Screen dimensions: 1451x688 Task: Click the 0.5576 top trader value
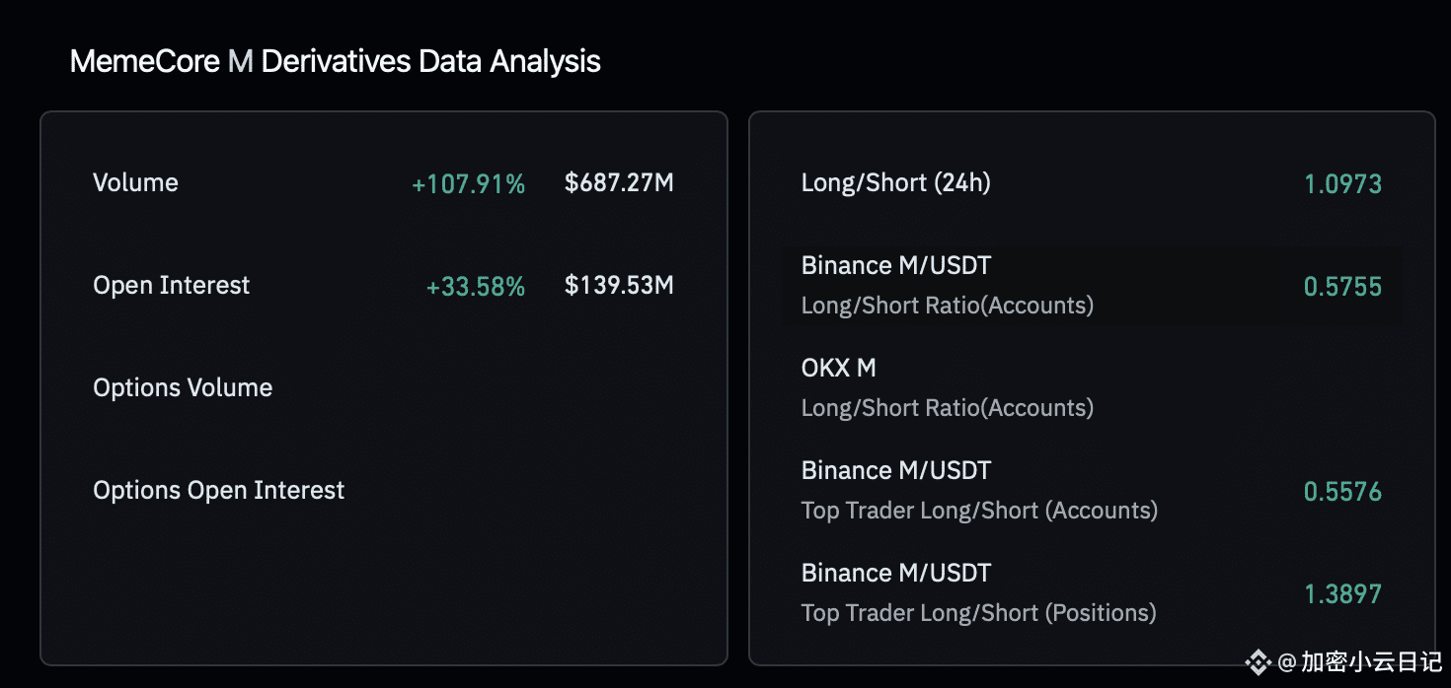tap(1342, 491)
